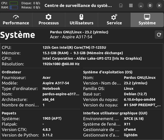Select Famille OS value 'Linux'

(129, 89)
